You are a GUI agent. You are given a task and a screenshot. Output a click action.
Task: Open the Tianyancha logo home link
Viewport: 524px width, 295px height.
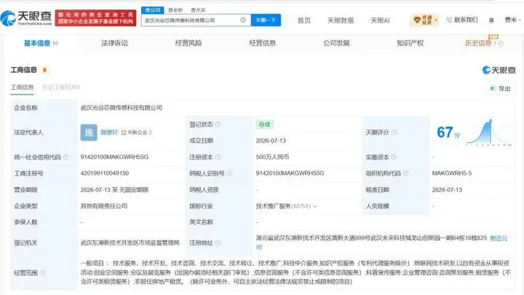(x=26, y=17)
